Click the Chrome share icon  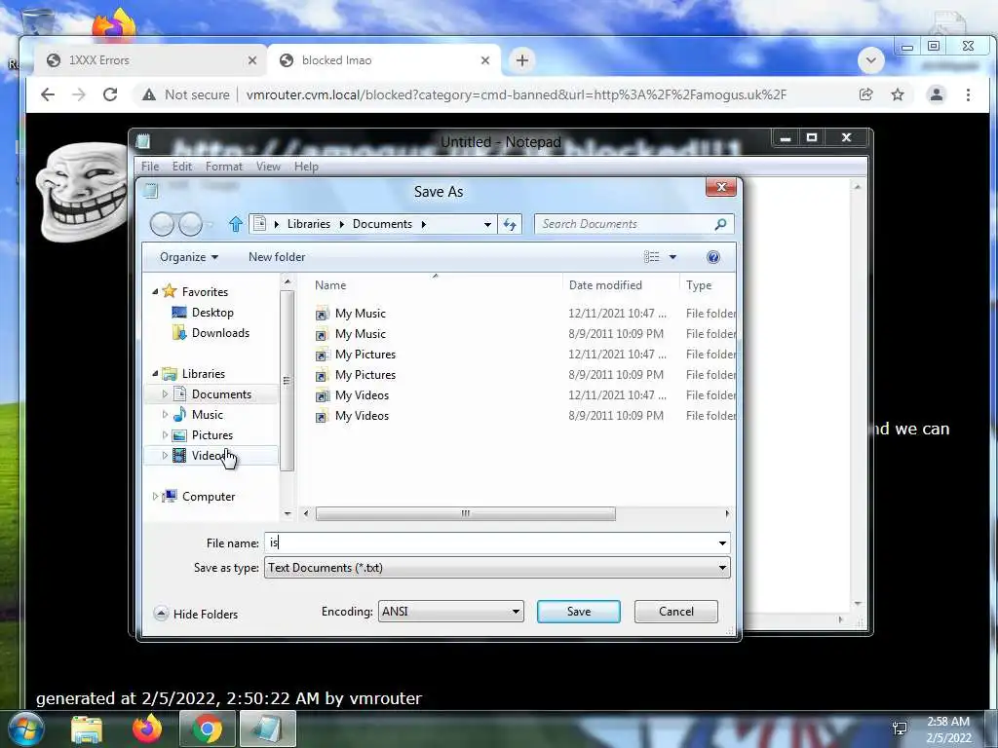[865, 94]
